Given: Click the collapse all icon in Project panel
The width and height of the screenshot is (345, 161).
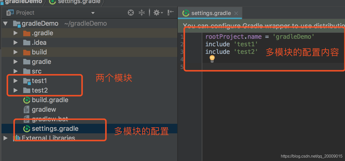Looking at the screenshot, I should coord(142,13).
